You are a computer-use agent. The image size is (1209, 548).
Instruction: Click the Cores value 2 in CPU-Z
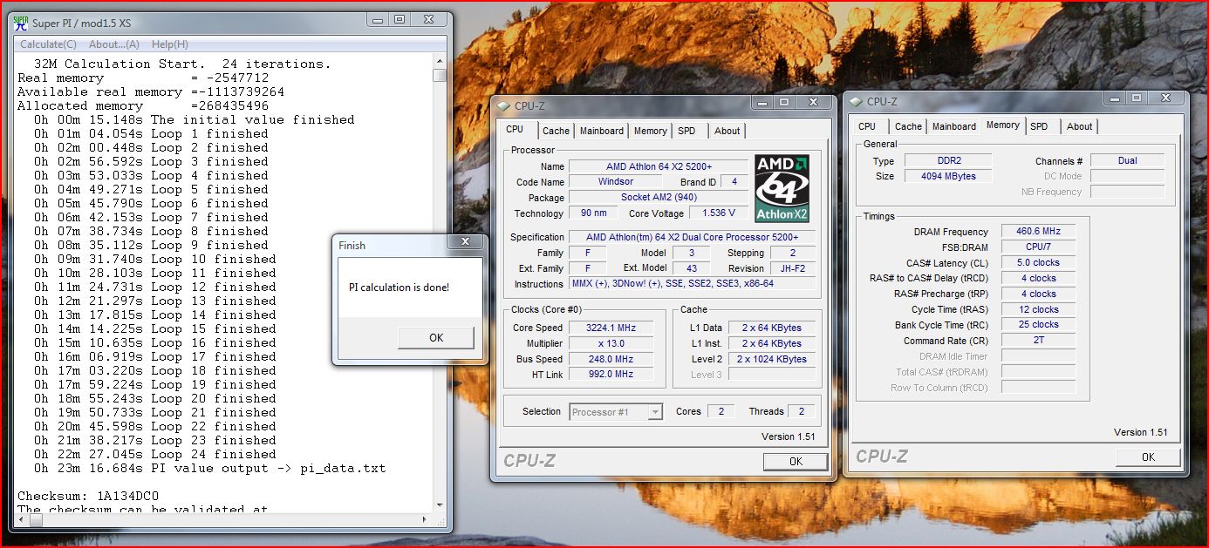click(x=721, y=411)
